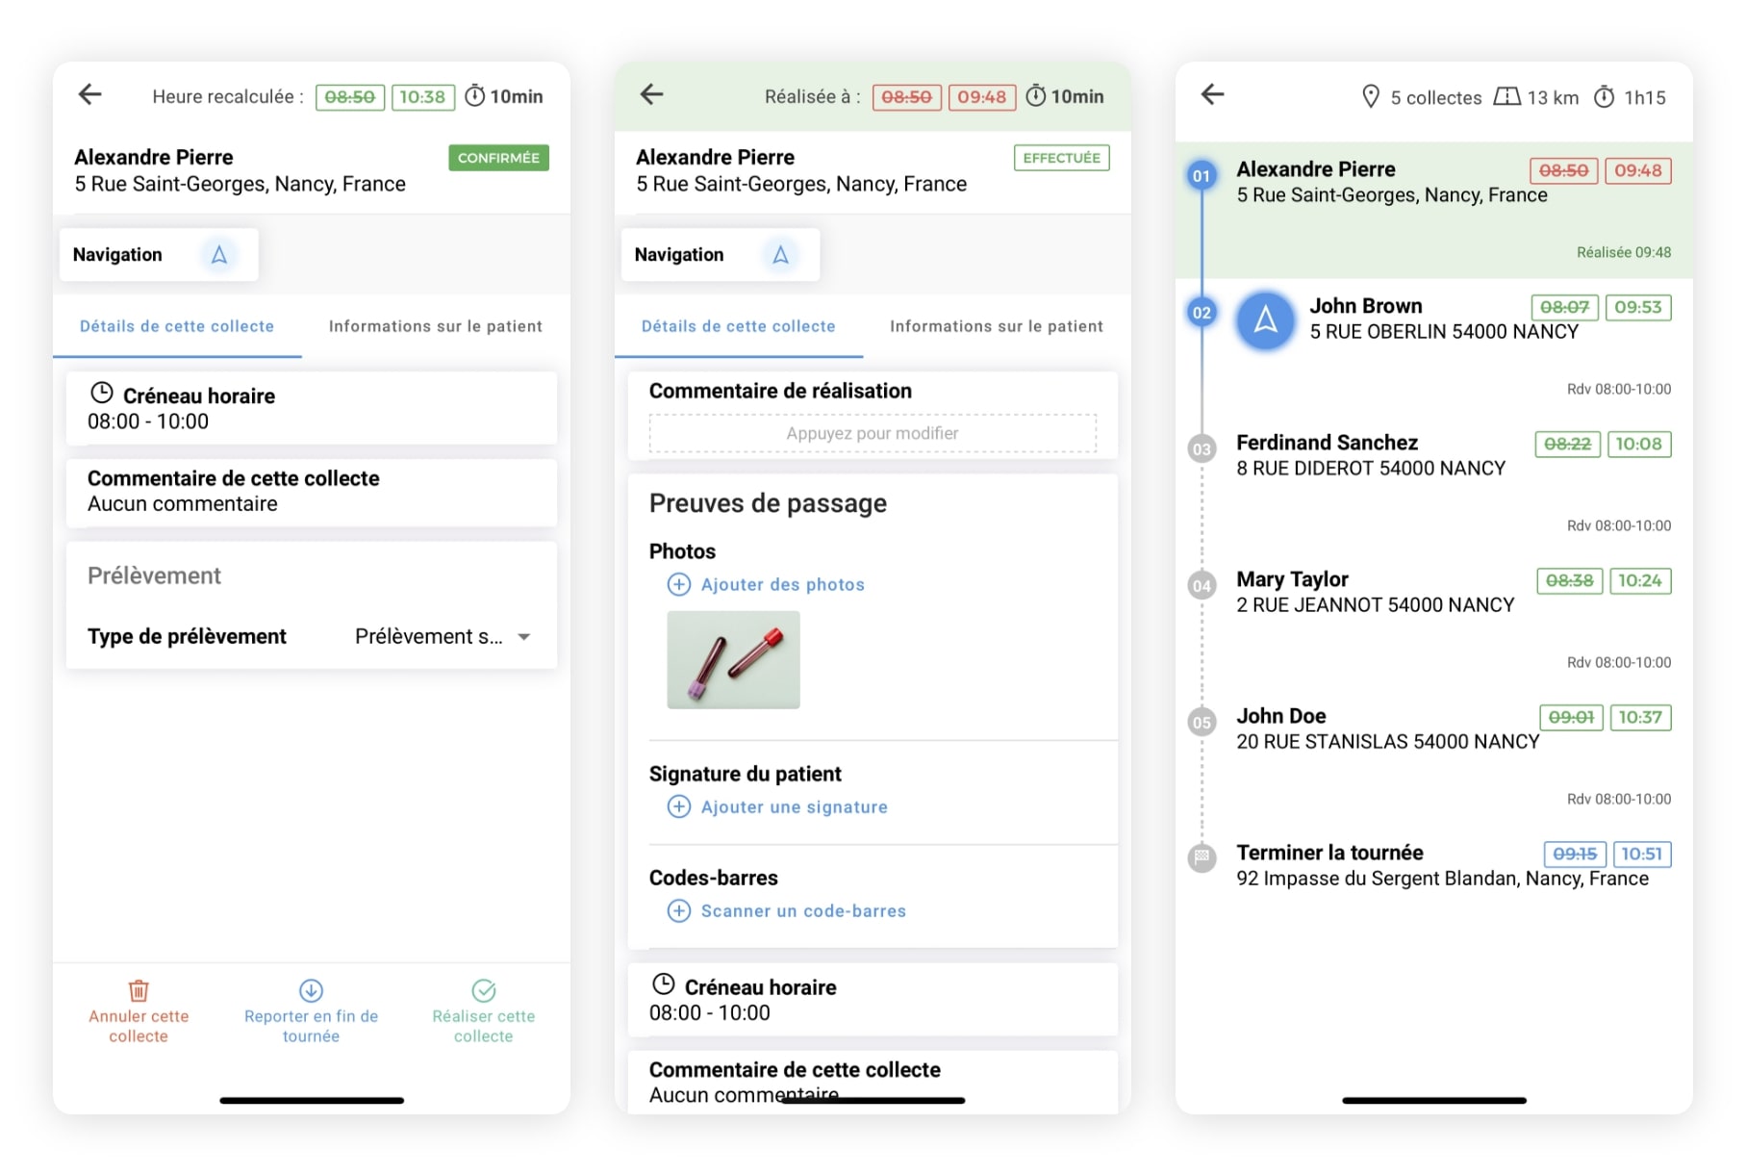Click the timer icon showing 10min
Image resolution: width=1746 pixels, height=1175 pixels.
pyautogui.click(x=476, y=95)
